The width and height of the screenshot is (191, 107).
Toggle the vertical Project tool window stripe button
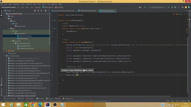[1, 13]
